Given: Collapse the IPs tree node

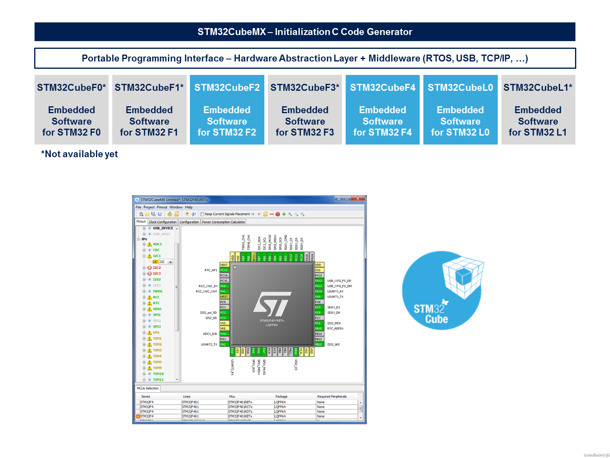Looking at the screenshot, I should (139, 239).
